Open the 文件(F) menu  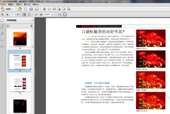tap(3, 5)
